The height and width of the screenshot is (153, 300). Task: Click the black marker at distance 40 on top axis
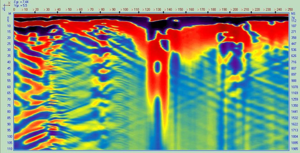tap(57, 12)
